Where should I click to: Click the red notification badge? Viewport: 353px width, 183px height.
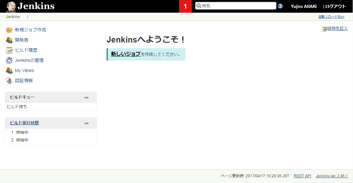tap(185, 6)
